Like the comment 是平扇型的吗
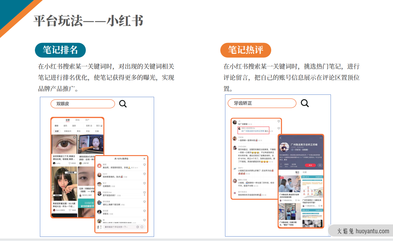This screenshot has width=393, height=241. click(144, 192)
